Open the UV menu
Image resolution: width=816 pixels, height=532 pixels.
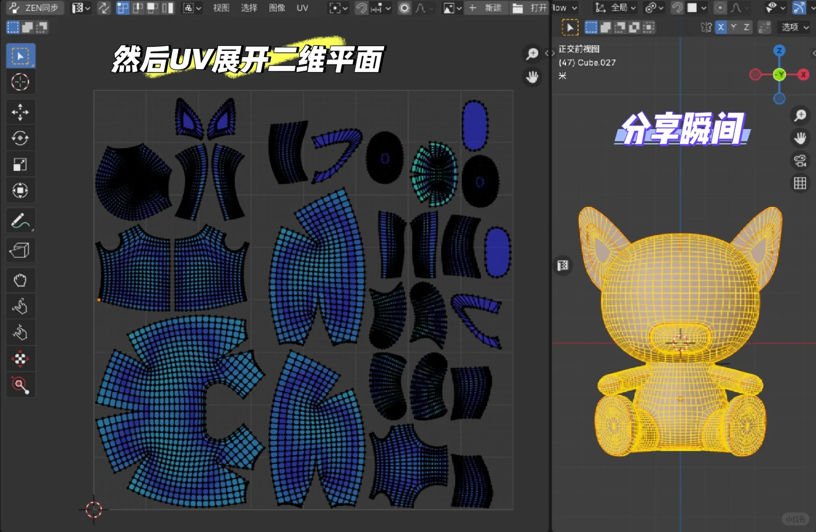pos(303,8)
